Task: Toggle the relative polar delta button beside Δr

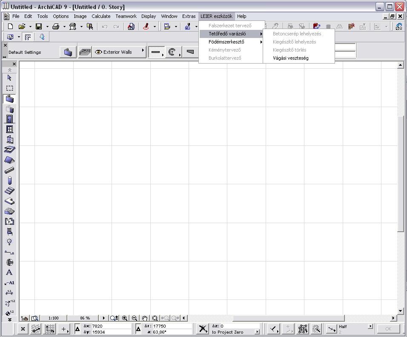Action: pos(138,329)
